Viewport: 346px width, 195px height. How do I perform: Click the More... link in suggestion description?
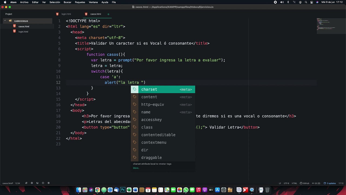tap(136, 168)
